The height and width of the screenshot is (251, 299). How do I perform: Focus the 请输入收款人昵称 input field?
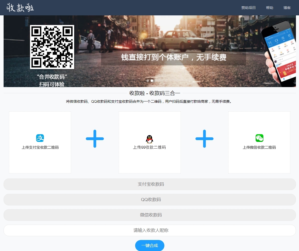tap(149, 230)
